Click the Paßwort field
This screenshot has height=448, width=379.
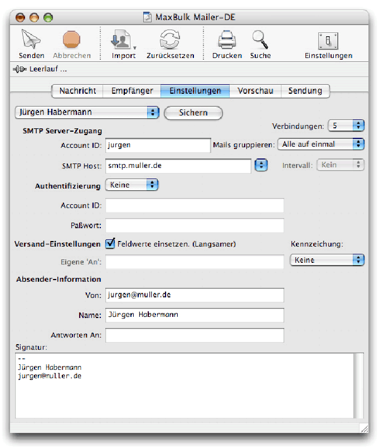[x=195, y=225]
